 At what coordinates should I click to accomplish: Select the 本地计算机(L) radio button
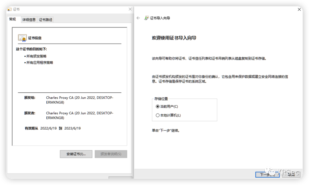pos(157,116)
